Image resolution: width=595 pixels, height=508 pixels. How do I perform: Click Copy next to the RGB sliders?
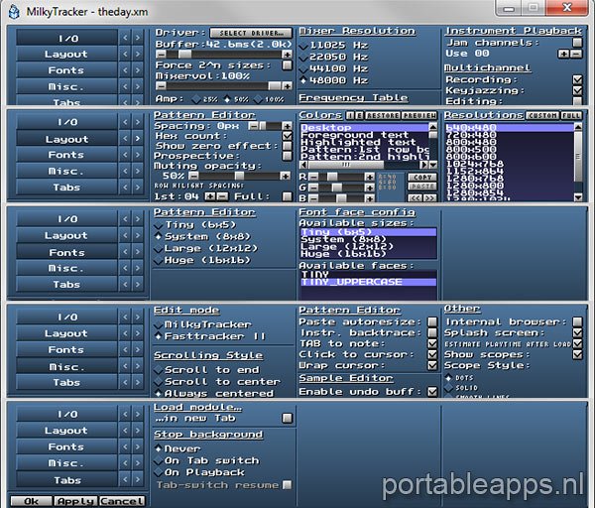click(x=421, y=177)
